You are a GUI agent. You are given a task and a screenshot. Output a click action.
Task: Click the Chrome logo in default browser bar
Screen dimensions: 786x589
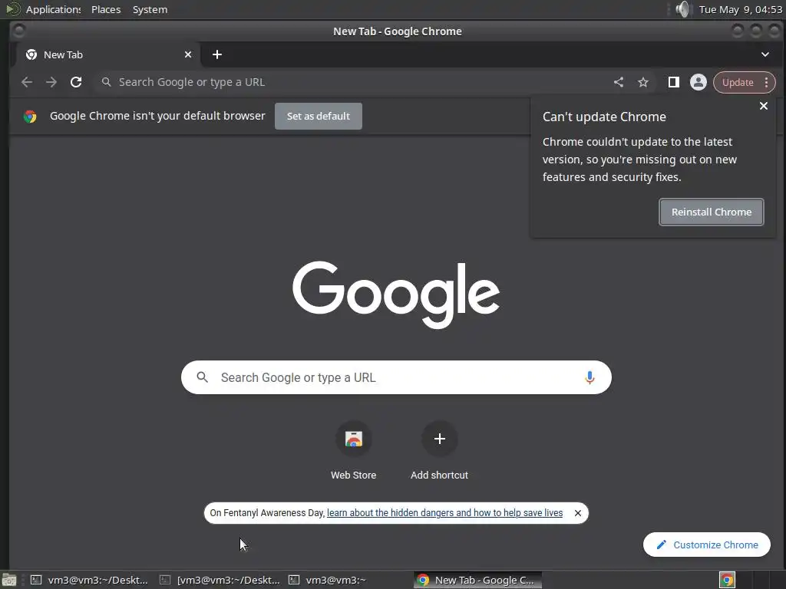pyautogui.click(x=30, y=117)
